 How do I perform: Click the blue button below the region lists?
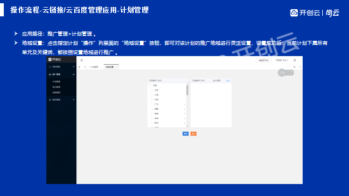pos(185,133)
